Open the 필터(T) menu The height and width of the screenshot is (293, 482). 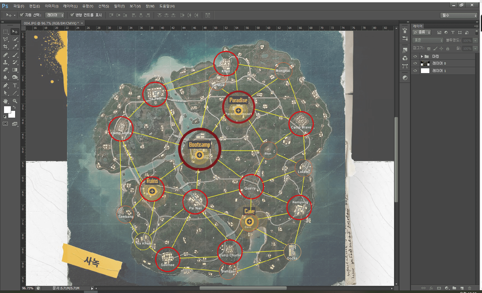119,6
